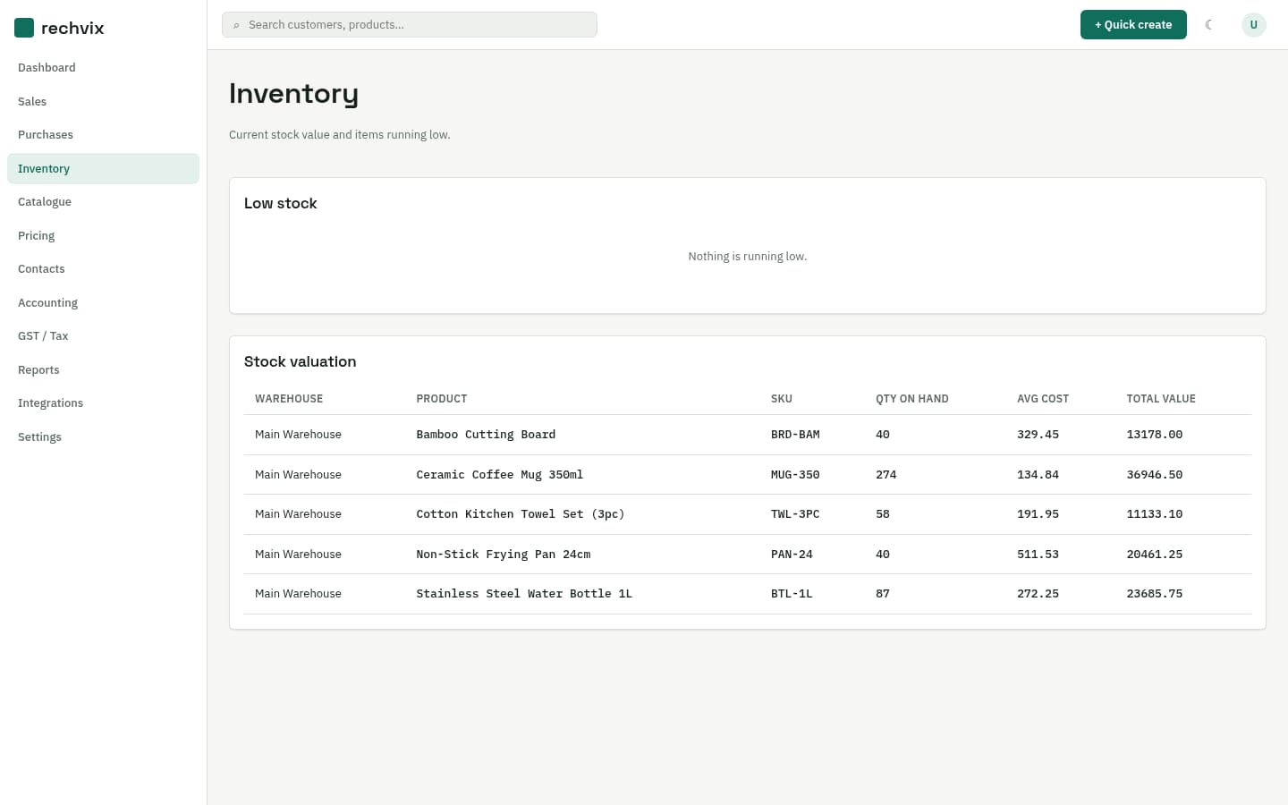Open Accounting section
The height and width of the screenshot is (805, 1288).
click(103, 302)
